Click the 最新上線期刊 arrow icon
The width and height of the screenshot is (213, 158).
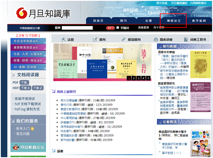pos(54,91)
